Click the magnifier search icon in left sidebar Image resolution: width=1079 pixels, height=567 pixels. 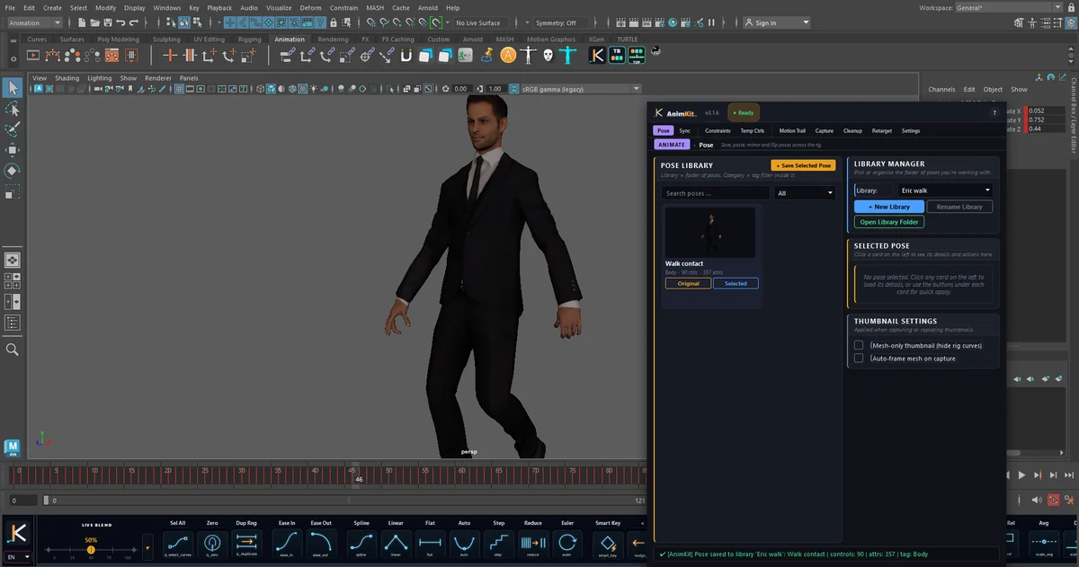13,350
